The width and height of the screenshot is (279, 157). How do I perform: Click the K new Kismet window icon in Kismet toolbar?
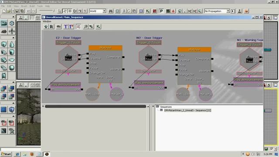point(98,27)
